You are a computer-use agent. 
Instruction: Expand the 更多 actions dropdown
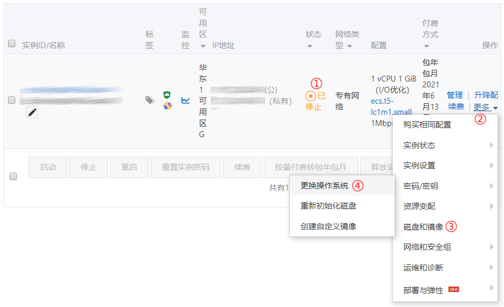tap(485, 107)
